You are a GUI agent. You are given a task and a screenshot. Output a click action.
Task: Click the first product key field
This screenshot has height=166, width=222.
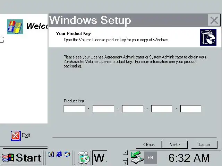pyautogui.click(x=74, y=109)
